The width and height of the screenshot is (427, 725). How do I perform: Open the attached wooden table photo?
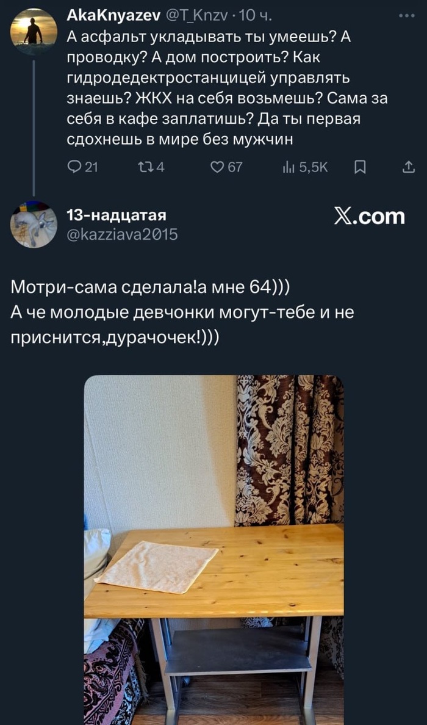point(214,550)
